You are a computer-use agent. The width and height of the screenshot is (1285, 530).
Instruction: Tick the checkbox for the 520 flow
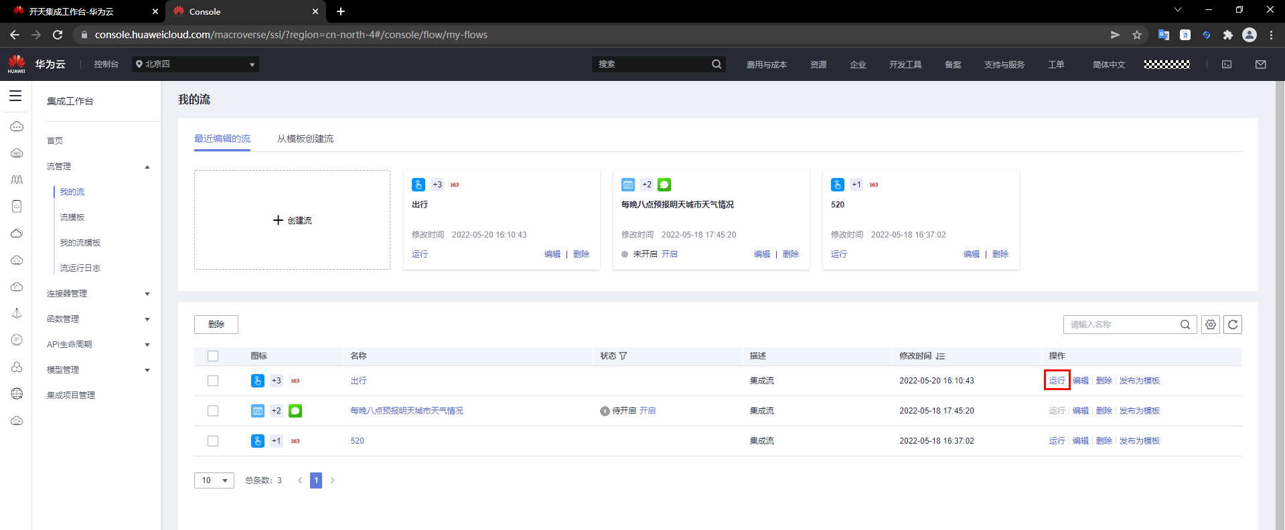213,441
